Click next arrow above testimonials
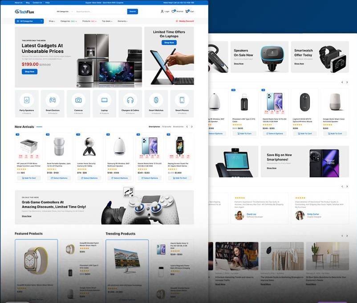Image resolution: width=357 pixels, height=303 pixels. (347, 186)
